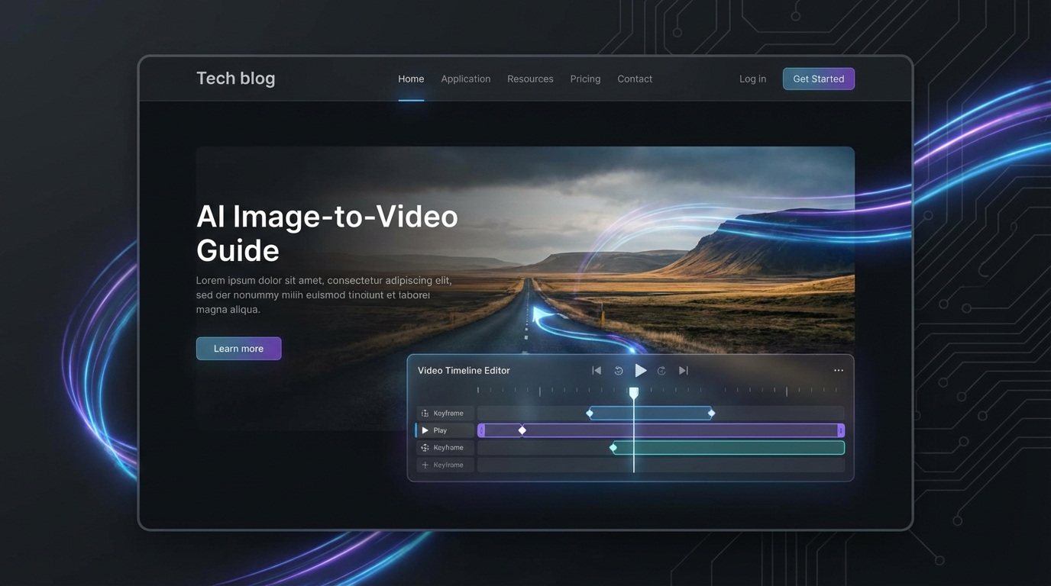Click the Play button in the timeline editor
The height and width of the screenshot is (586, 1051).
coord(640,371)
